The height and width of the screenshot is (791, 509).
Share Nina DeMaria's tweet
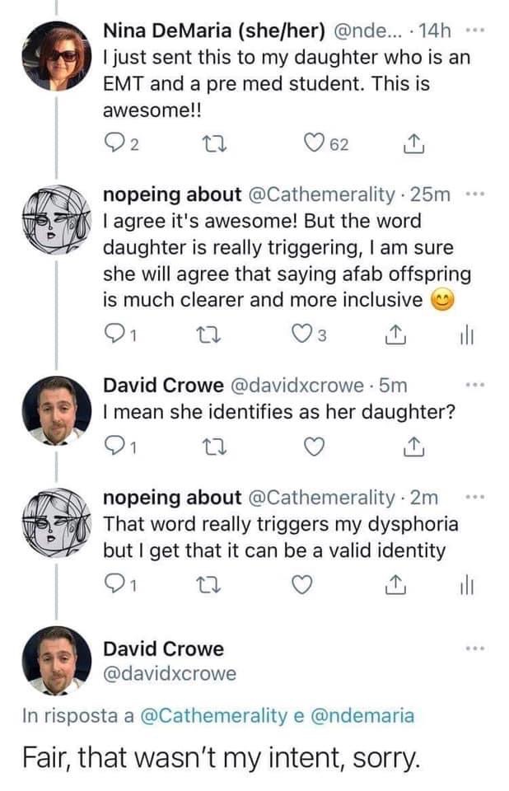point(408,146)
